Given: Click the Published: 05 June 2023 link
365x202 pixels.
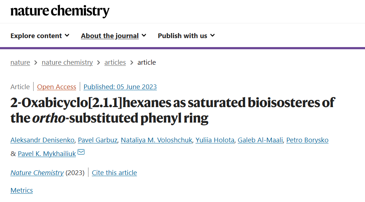Looking at the screenshot, I should coord(120,87).
